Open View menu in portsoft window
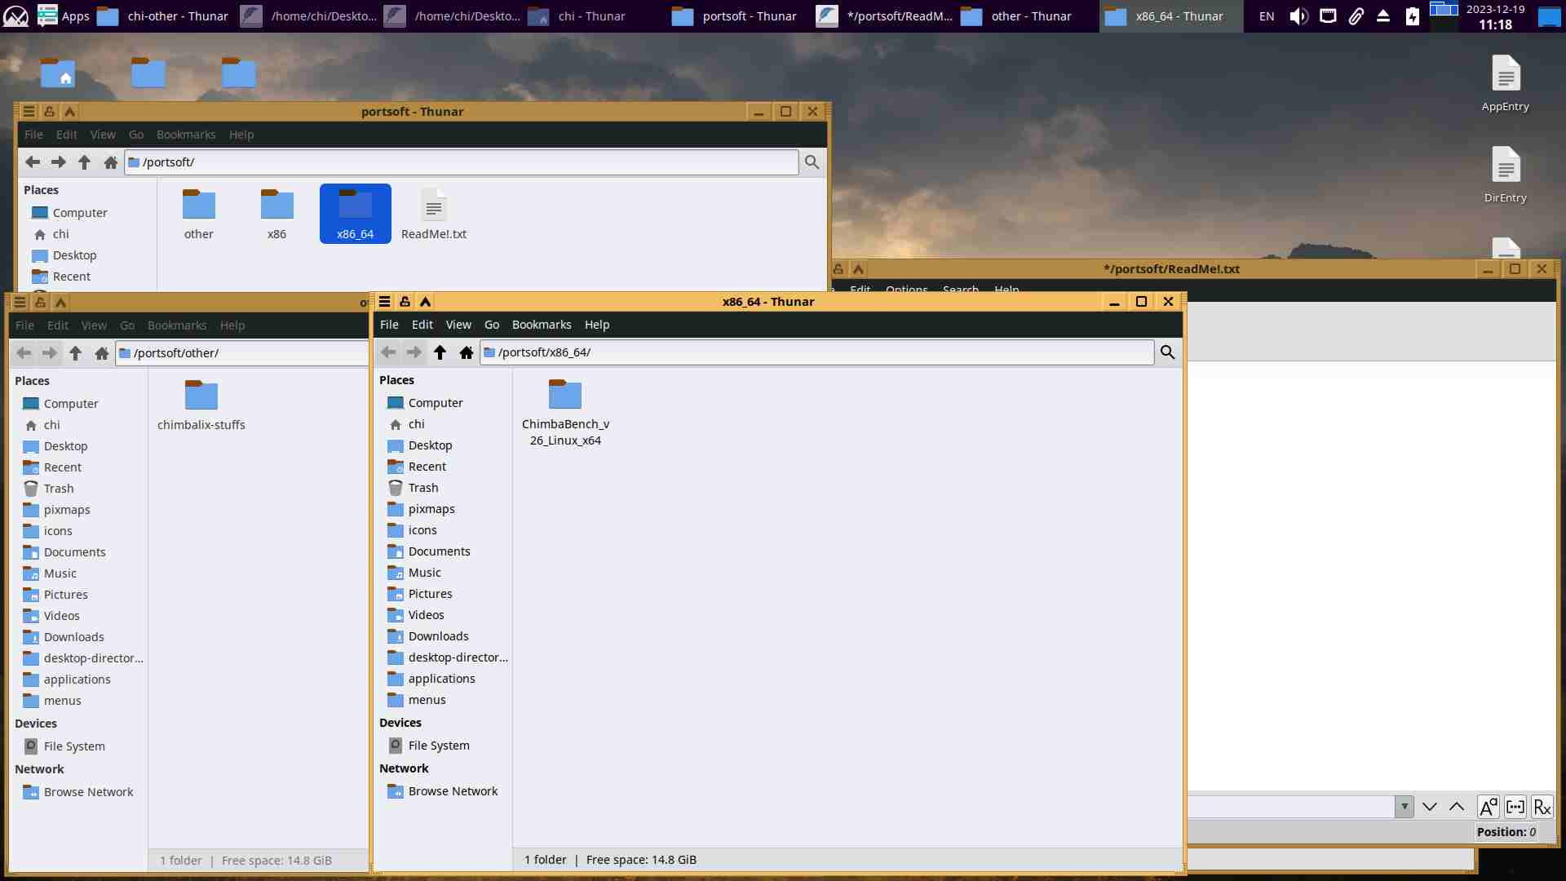The height and width of the screenshot is (881, 1566). 102,135
